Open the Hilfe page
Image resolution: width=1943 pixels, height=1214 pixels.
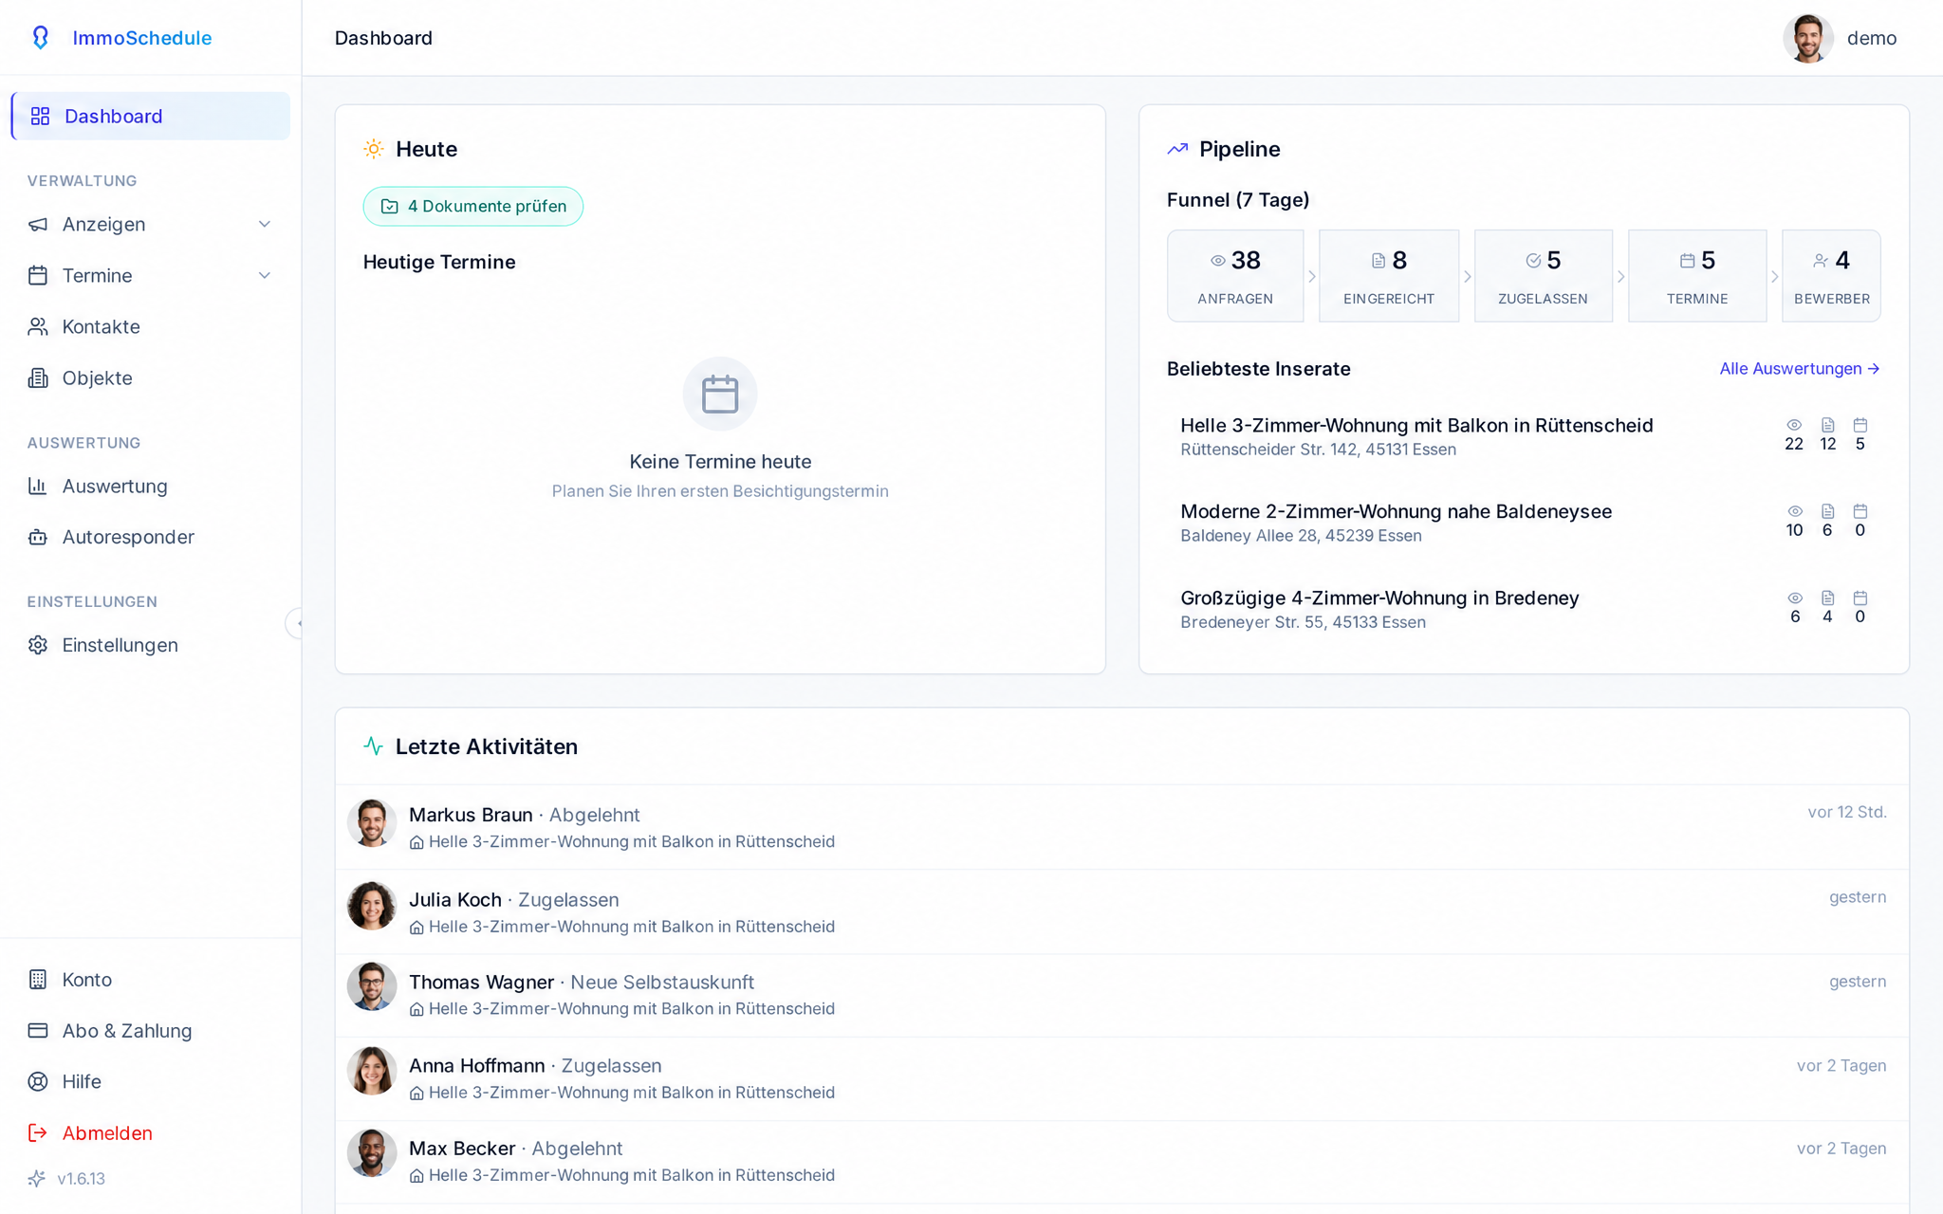pyautogui.click(x=151, y=1082)
